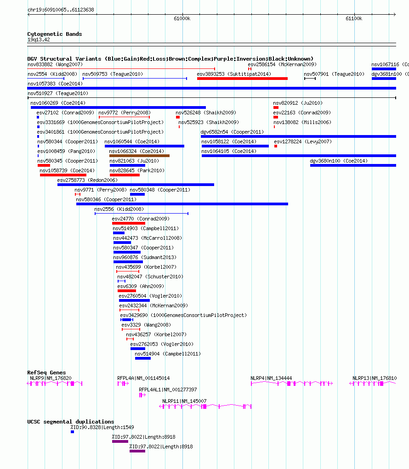Click the nsv436257 (Korbel2007) label
Image resolution: width=409 pixels, height=469 pixels.
[156, 334]
